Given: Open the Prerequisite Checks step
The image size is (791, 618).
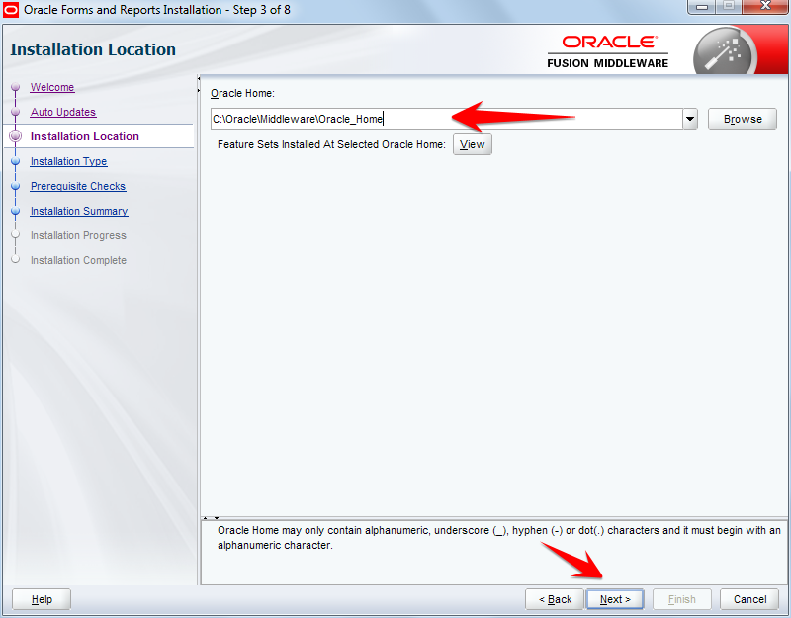Looking at the screenshot, I should point(78,186).
